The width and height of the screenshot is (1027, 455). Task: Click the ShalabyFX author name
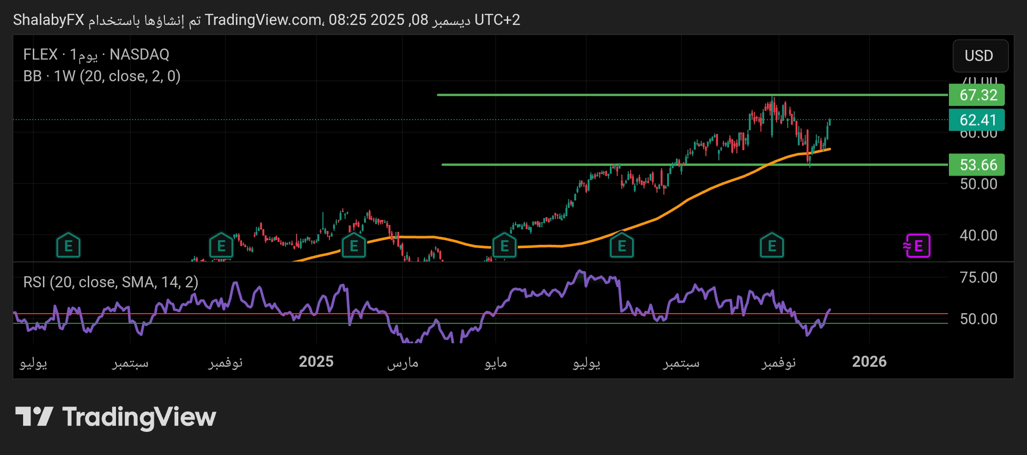[49, 20]
